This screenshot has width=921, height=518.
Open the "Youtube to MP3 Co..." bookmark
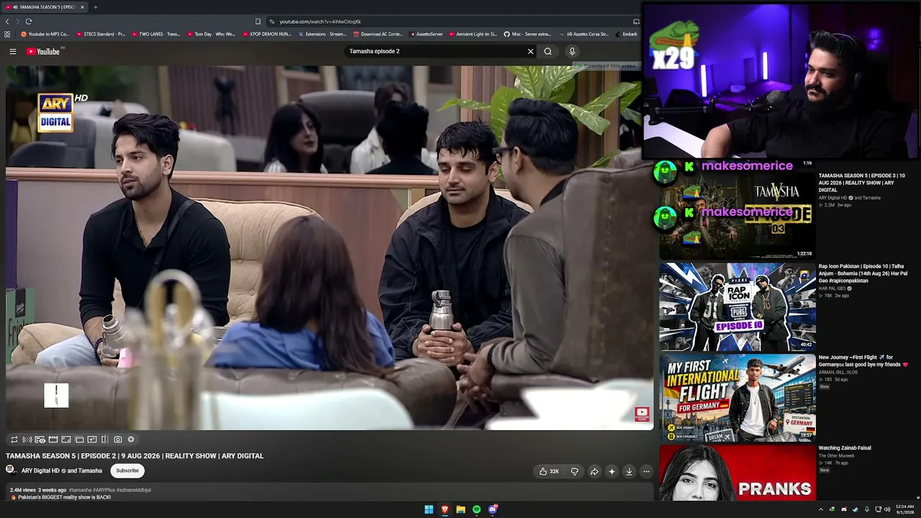coord(45,34)
